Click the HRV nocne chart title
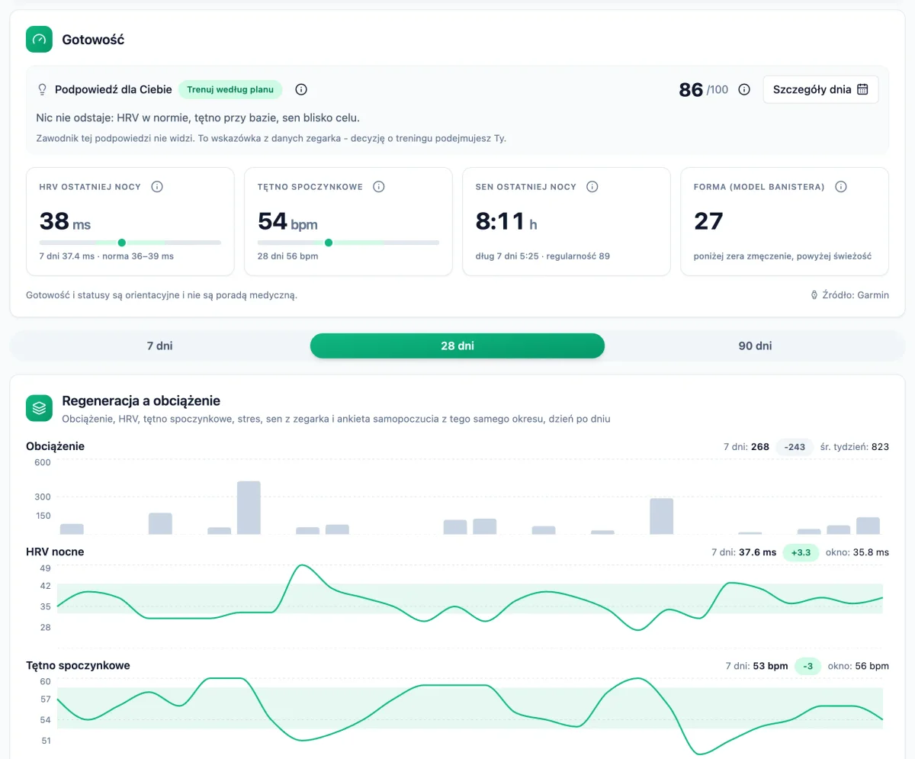This screenshot has width=915, height=759. (x=55, y=552)
